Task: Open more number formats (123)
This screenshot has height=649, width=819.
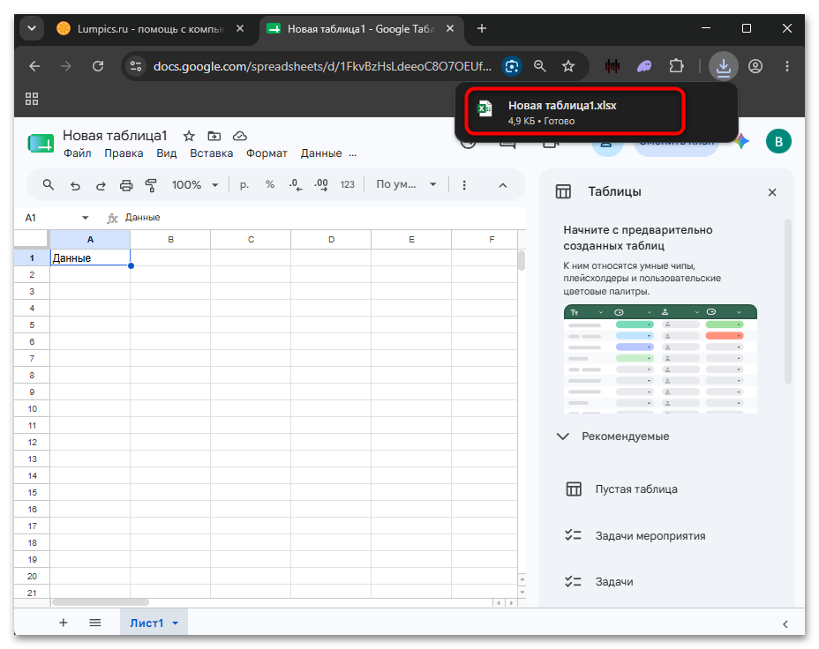Action: point(348,184)
